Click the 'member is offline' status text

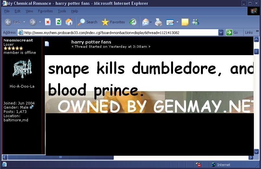click(20, 53)
